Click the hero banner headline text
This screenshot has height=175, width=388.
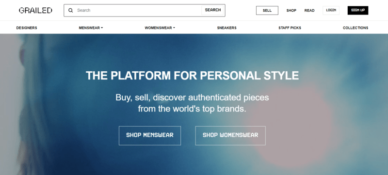coord(192,76)
